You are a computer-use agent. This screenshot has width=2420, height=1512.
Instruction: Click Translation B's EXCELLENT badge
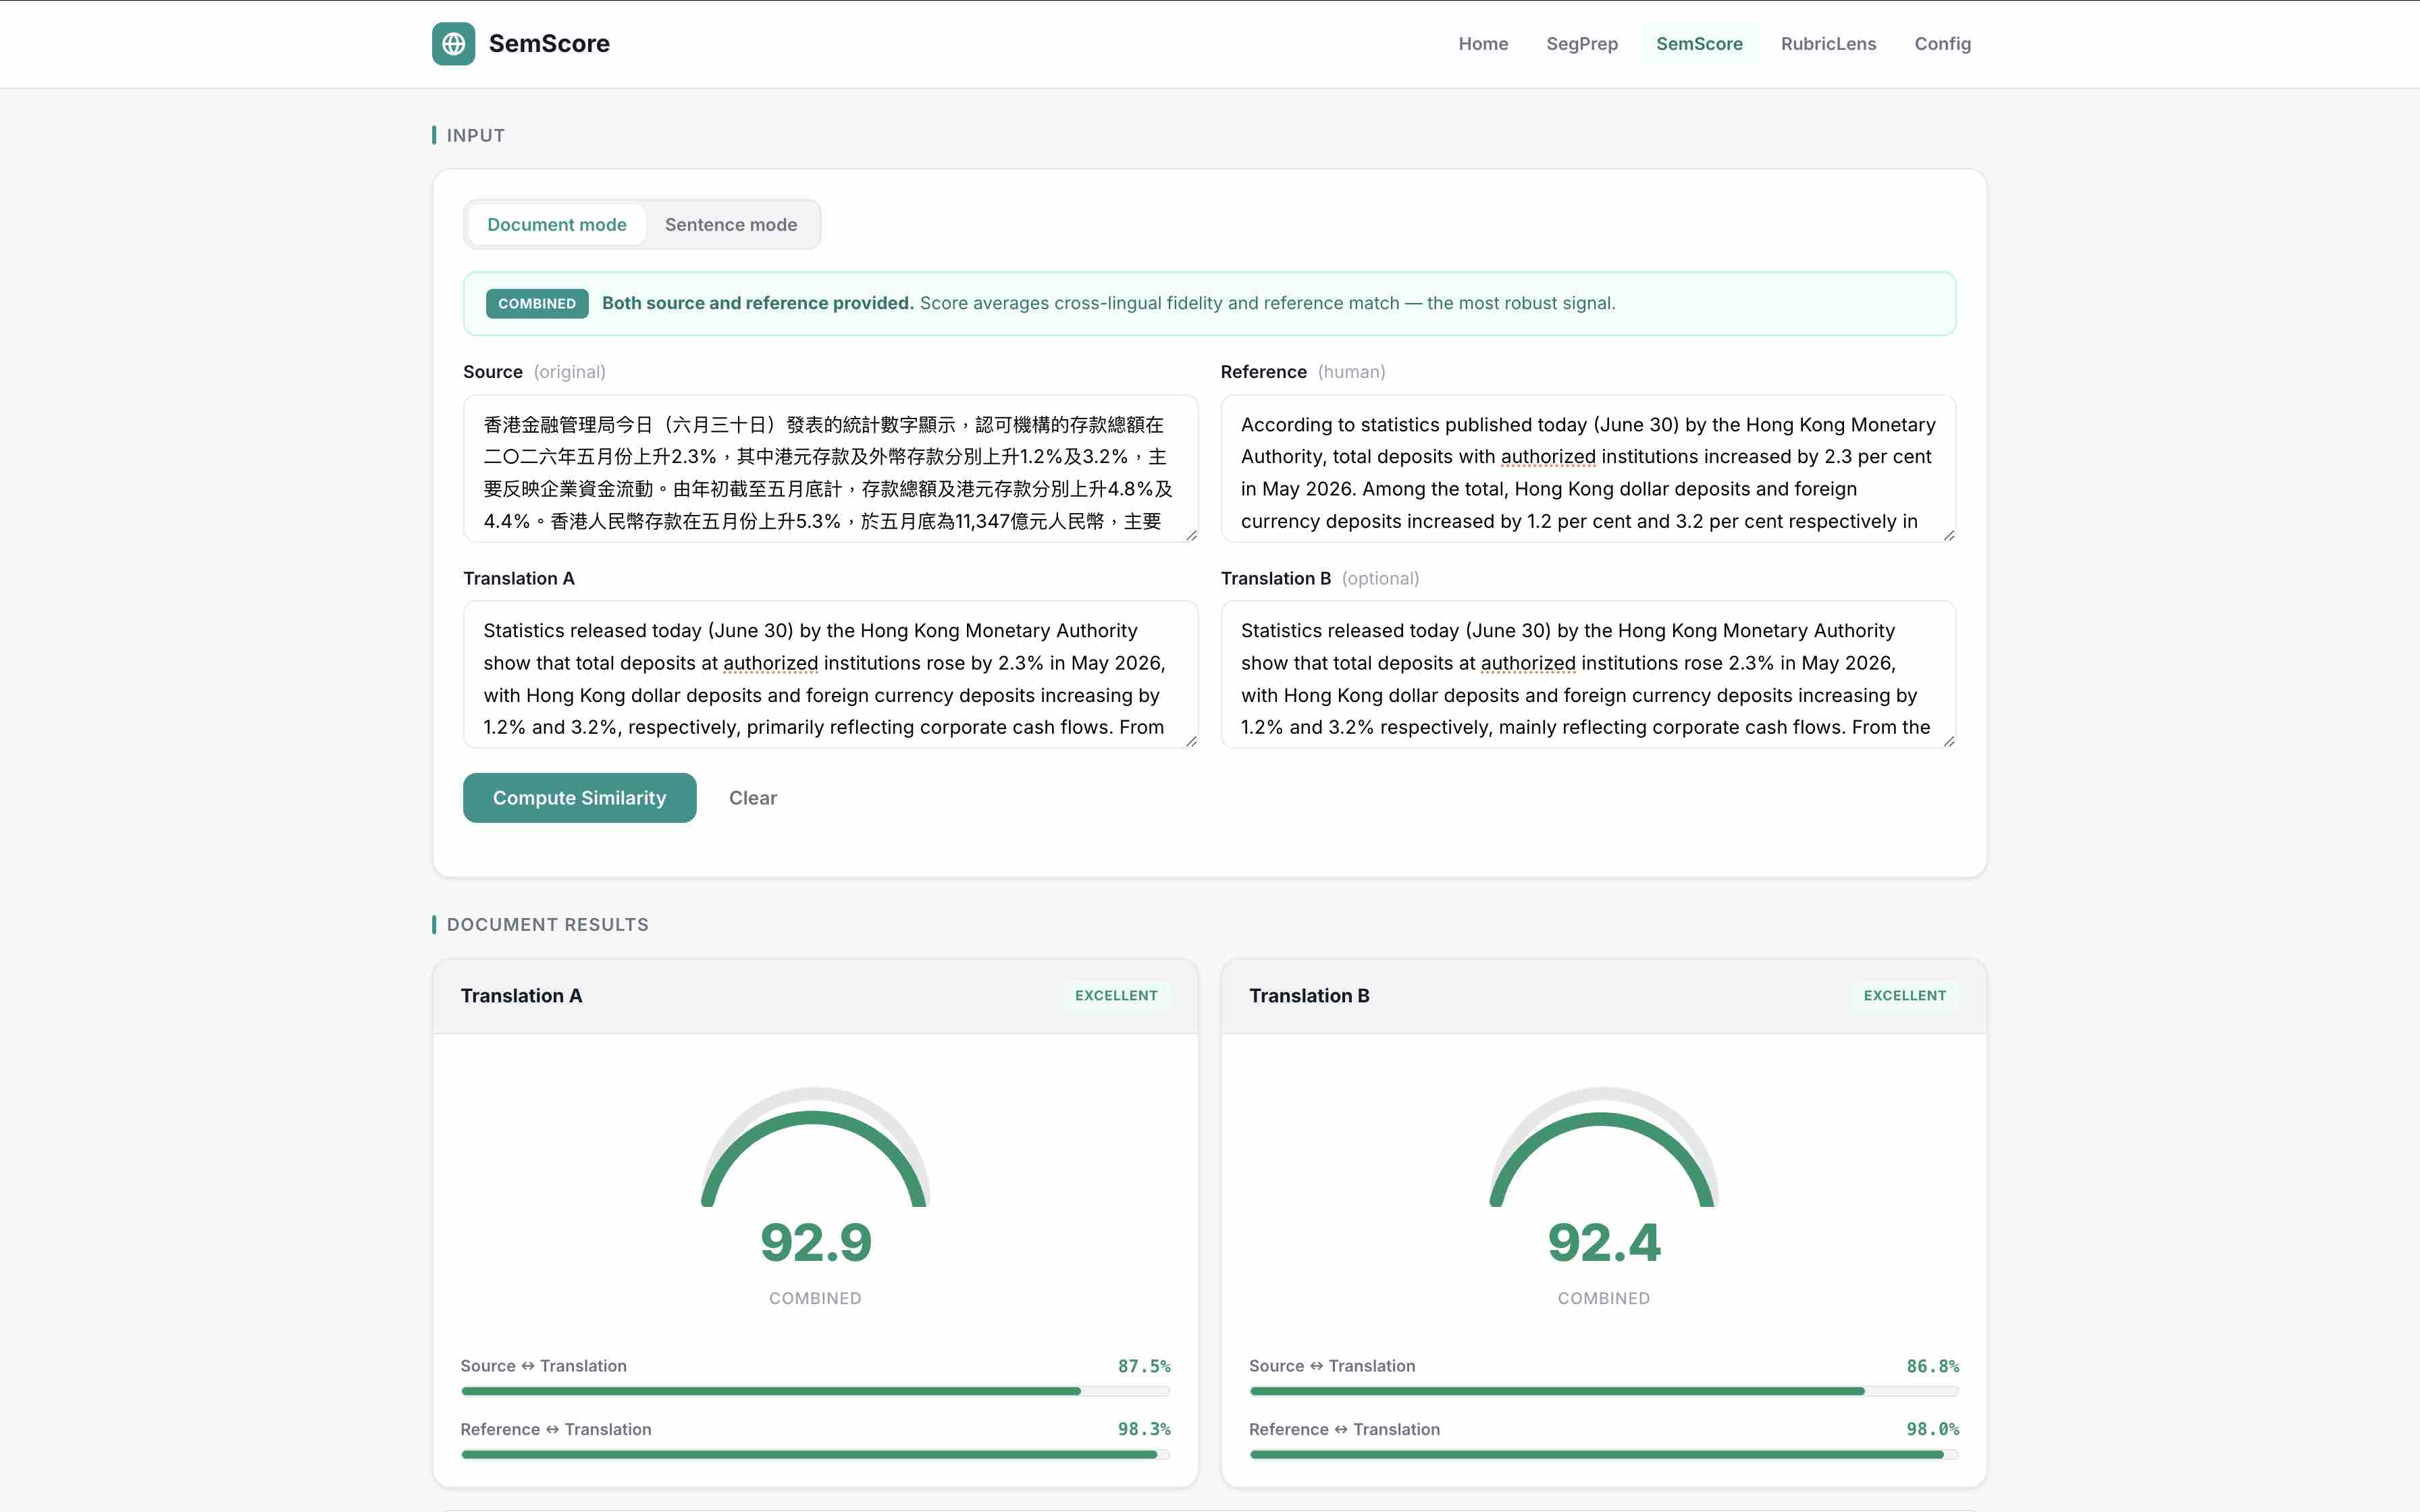click(1904, 995)
